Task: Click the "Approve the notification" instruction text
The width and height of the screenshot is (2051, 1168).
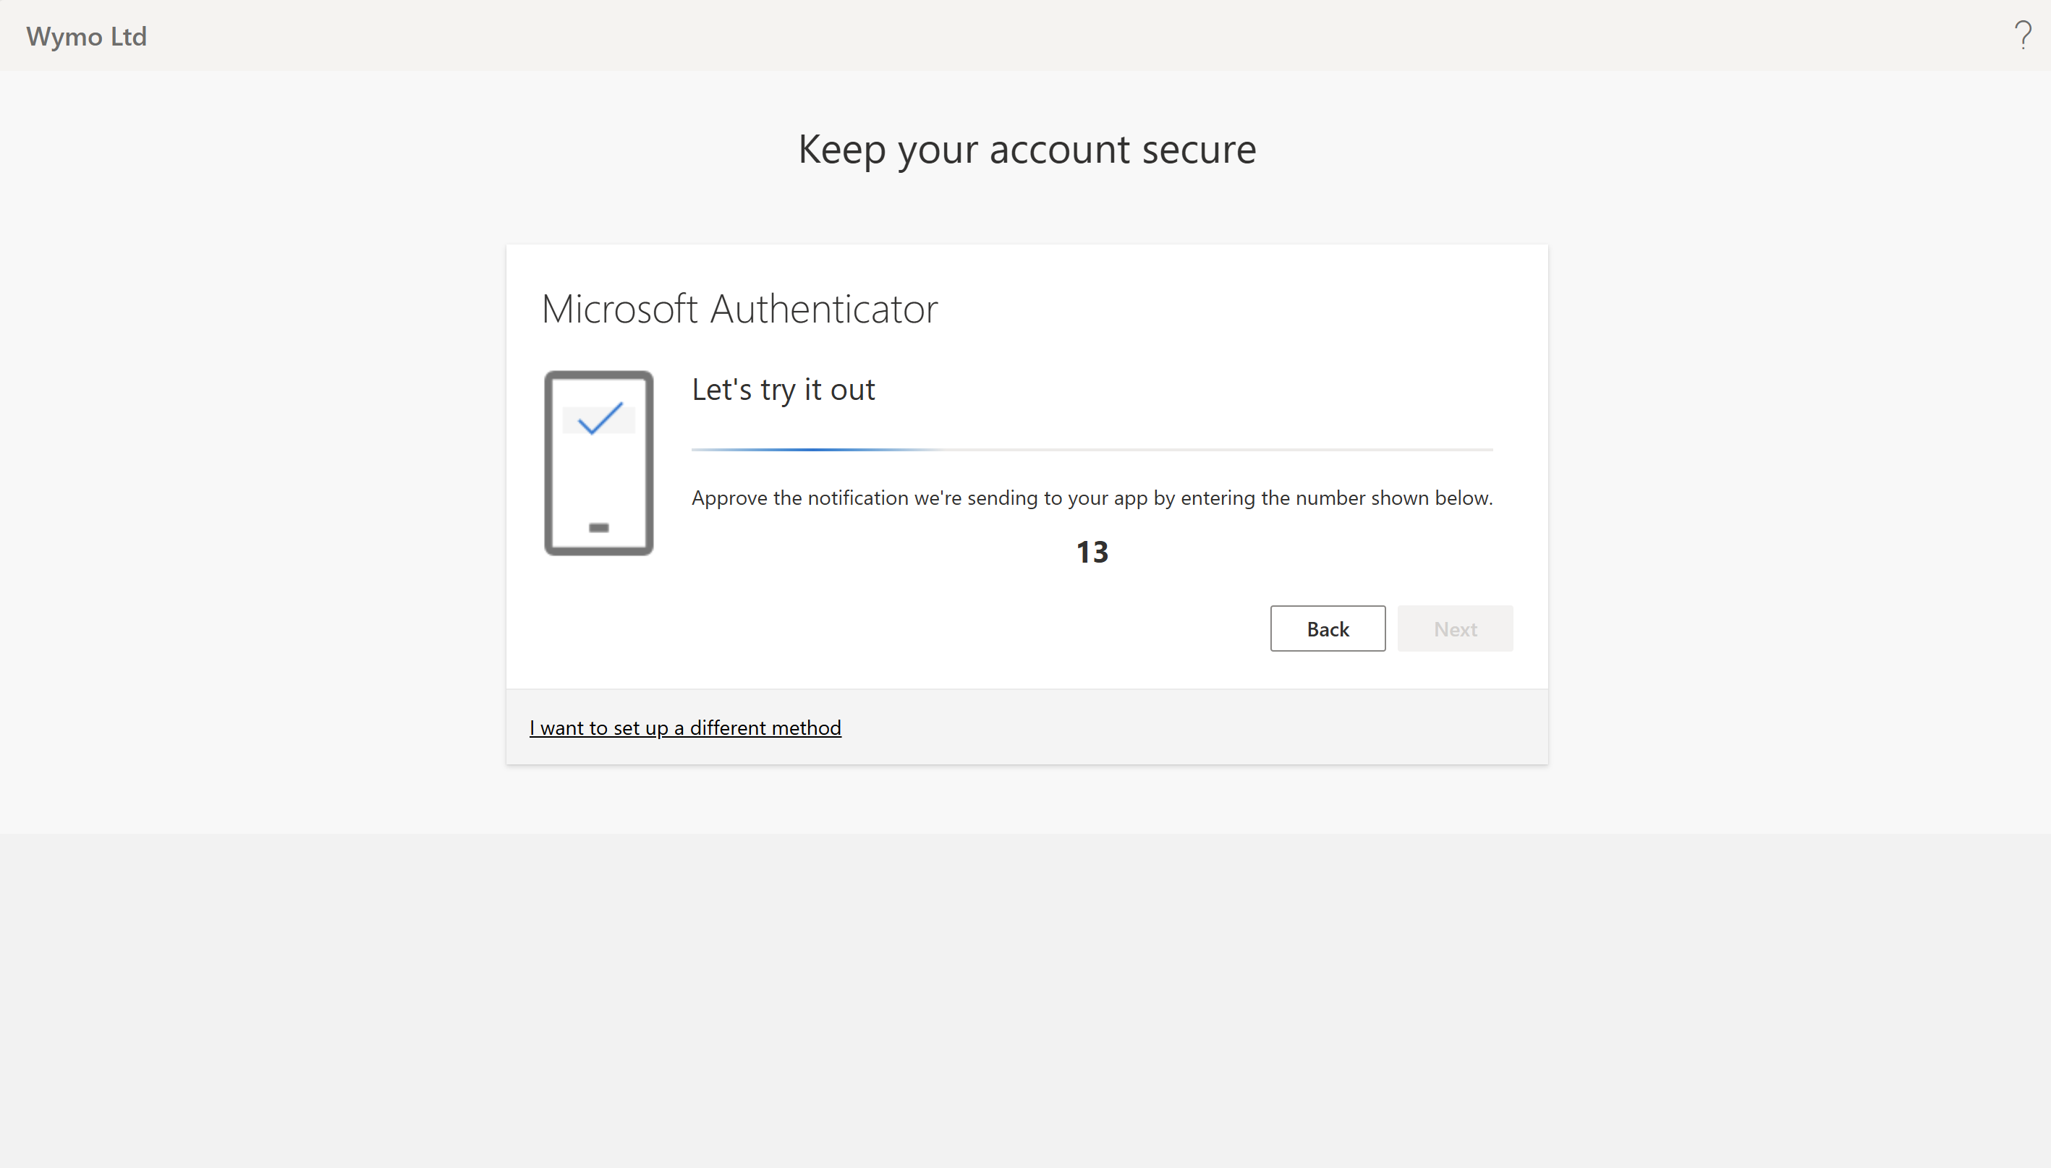Action: 1091,498
